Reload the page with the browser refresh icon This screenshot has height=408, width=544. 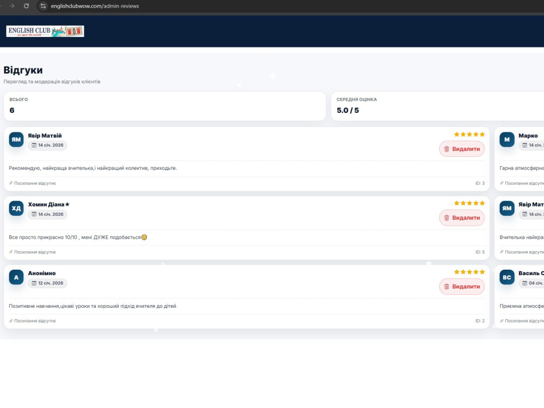click(26, 6)
